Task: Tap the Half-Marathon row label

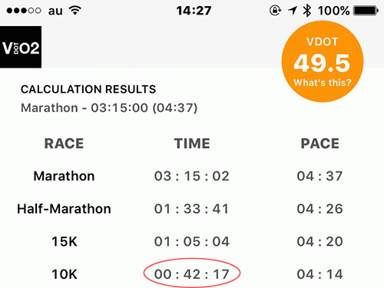Action: pyautogui.click(x=64, y=209)
